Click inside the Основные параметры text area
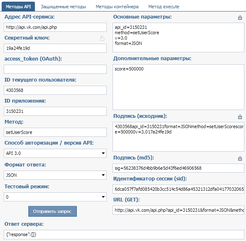Screen dimensions: 246x241 point(178,37)
